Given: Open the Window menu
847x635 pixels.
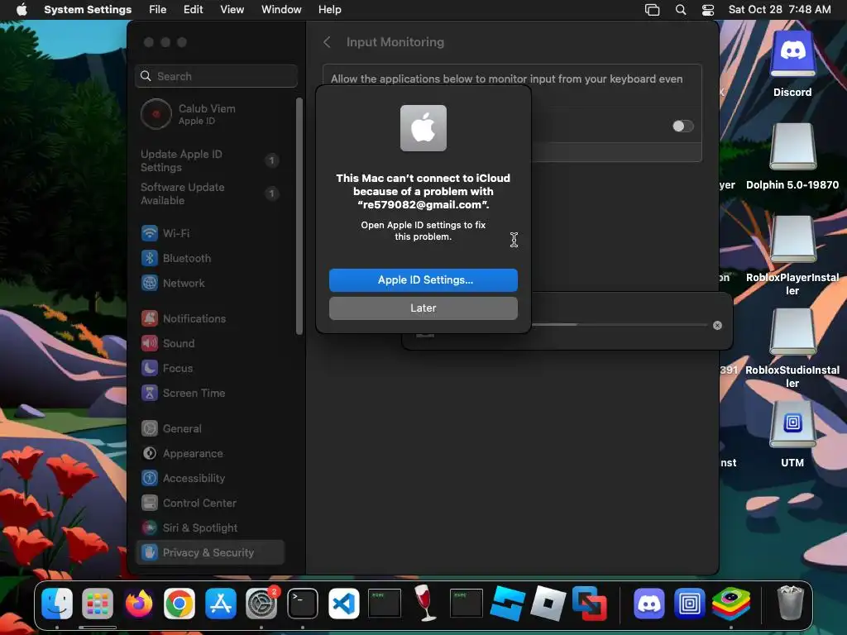Looking at the screenshot, I should point(281,10).
